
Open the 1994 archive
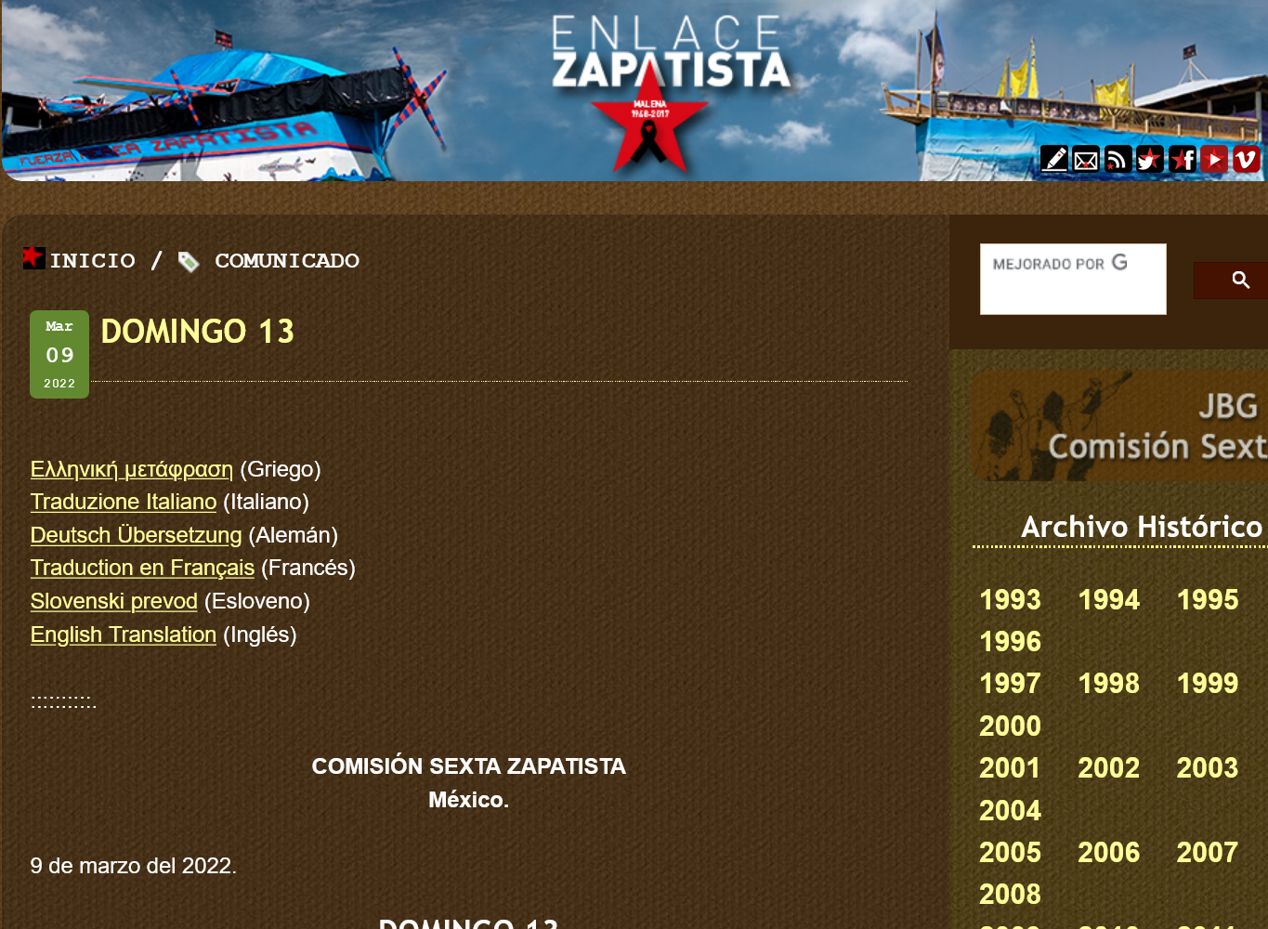(x=1109, y=599)
